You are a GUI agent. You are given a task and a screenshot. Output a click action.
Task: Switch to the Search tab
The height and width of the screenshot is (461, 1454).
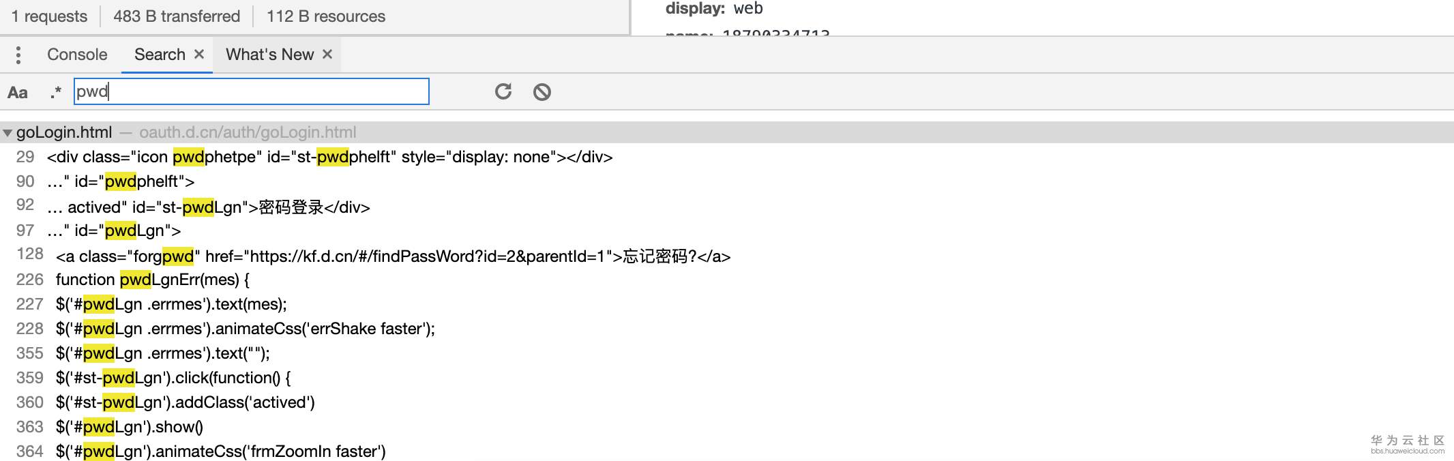(x=160, y=55)
